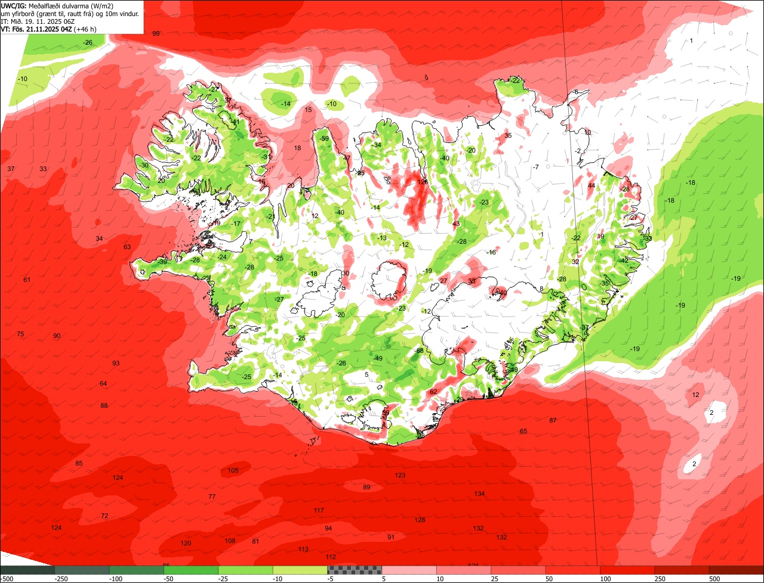Image resolution: width=764 pixels, height=583 pixels.
Task: Click the flux value 72 in southwest ocean
Action: pos(104,516)
